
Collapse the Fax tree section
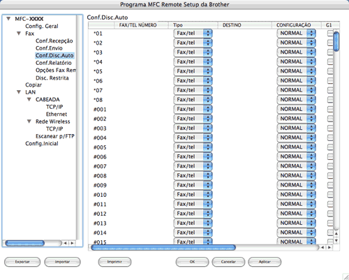click(19, 34)
